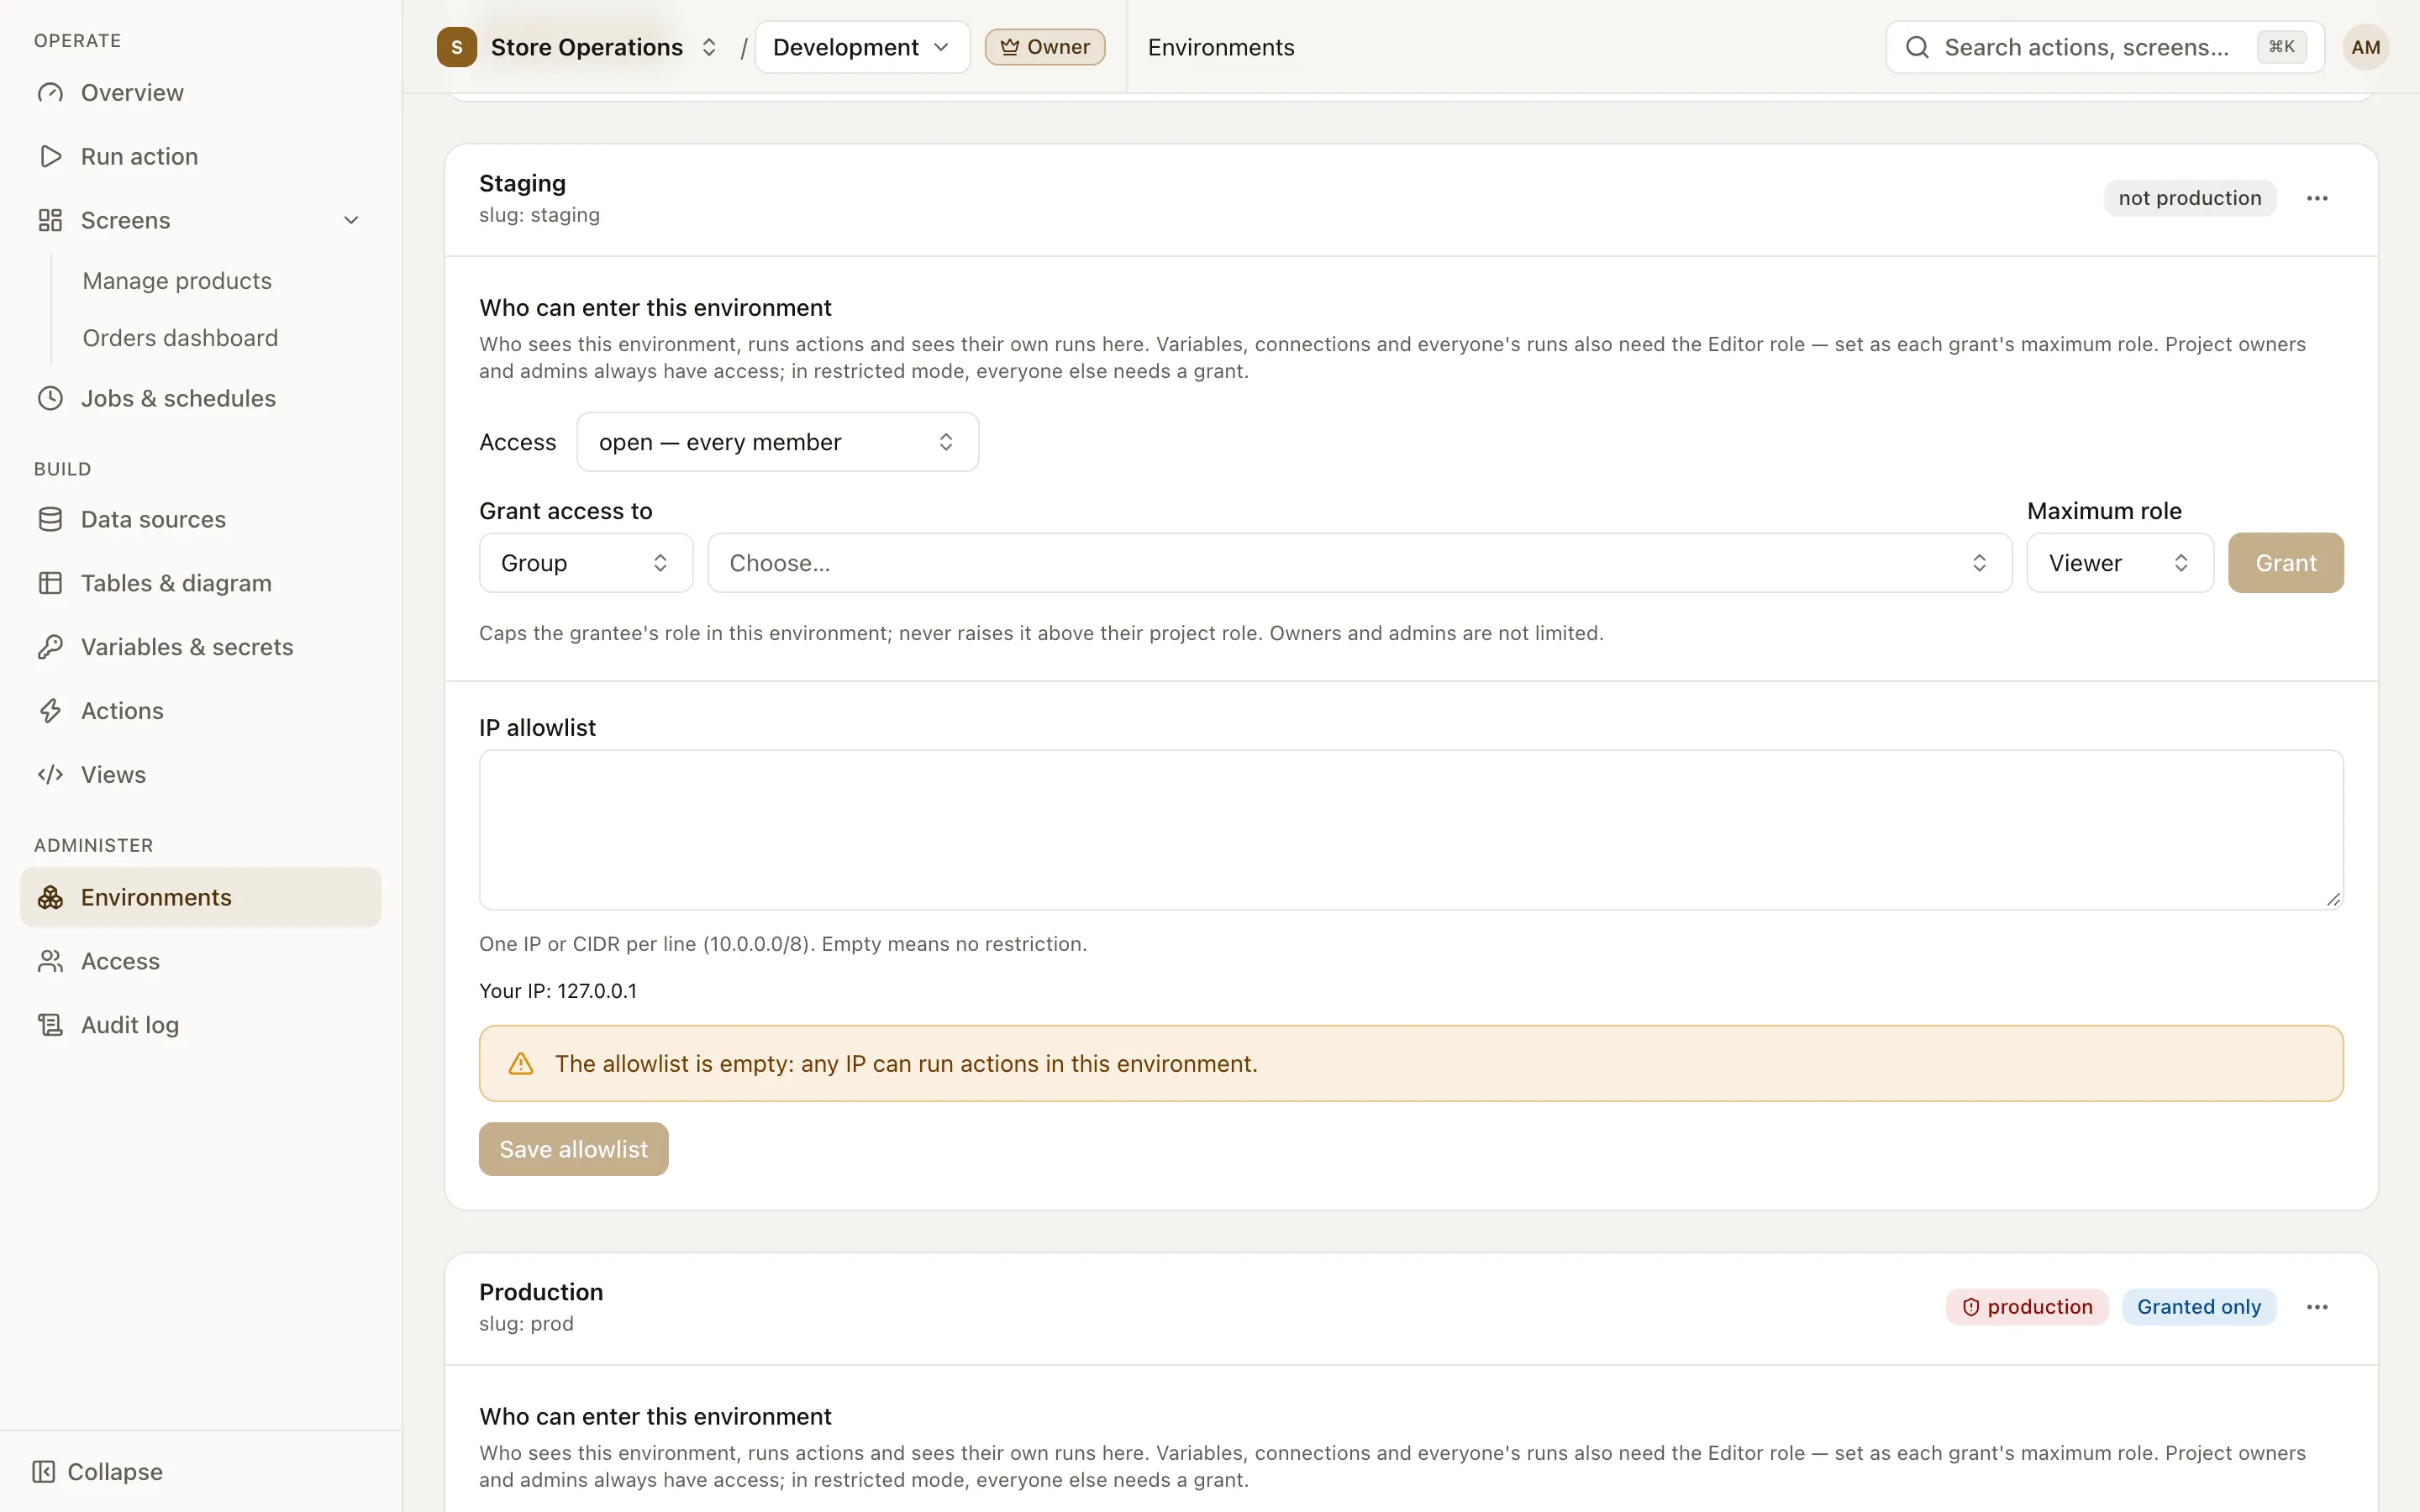Image resolution: width=2420 pixels, height=1512 pixels.
Task: Click the empty allowlist warning banner
Action: pyautogui.click(x=1411, y=1064)
